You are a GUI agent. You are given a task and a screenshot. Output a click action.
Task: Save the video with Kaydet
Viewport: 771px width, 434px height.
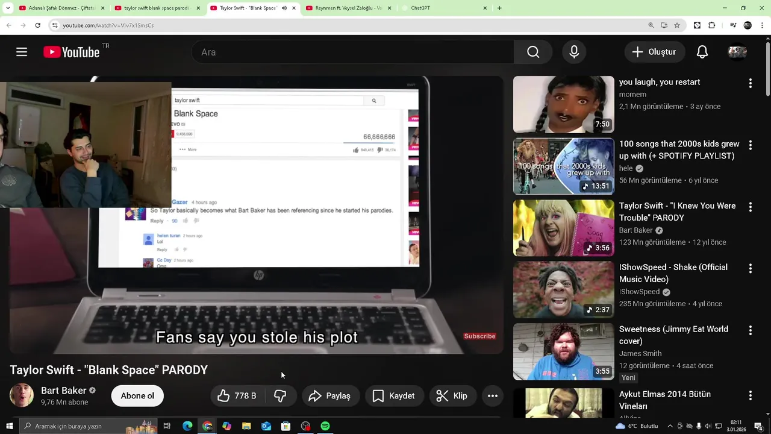[394, 396]
